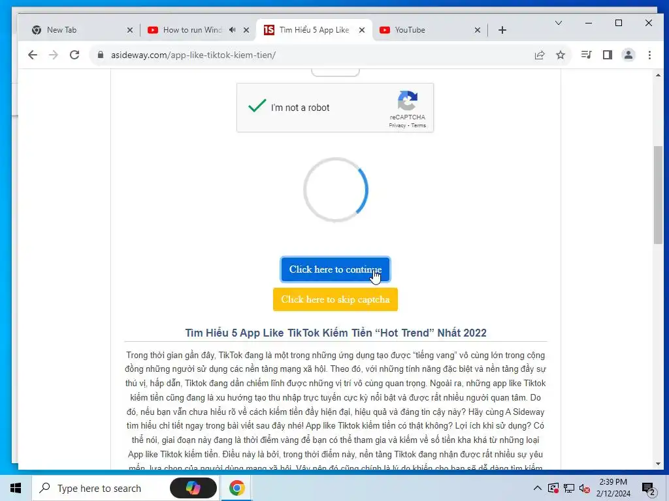Screen dimensions: 669x501
Task: Click the address bar URL field
Action: [x=316, y=55]
